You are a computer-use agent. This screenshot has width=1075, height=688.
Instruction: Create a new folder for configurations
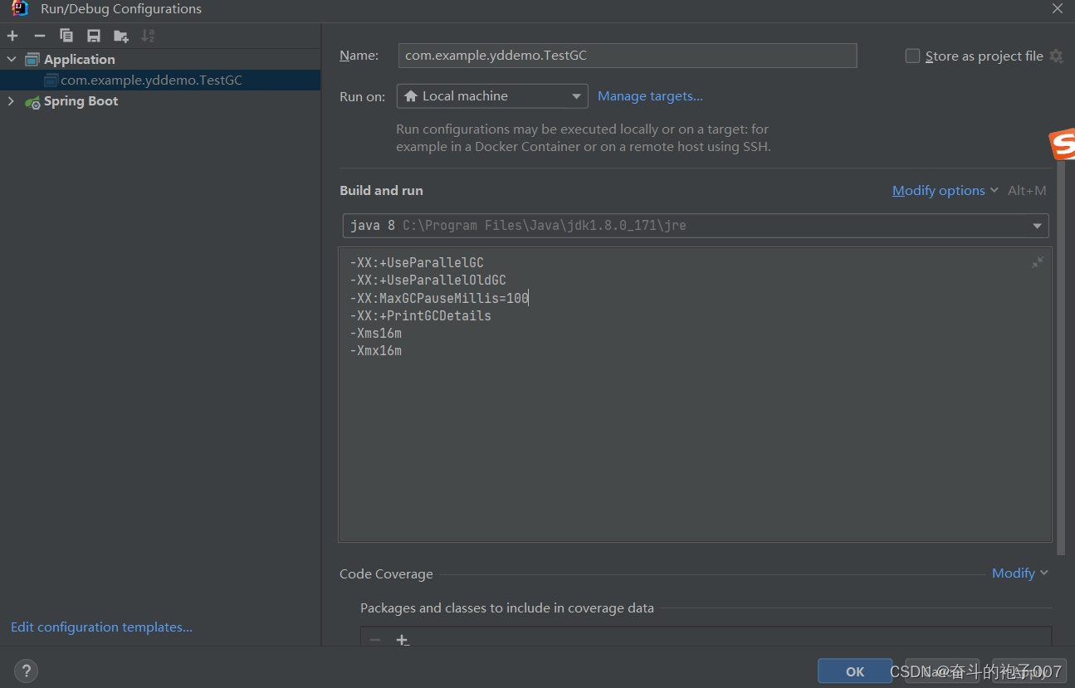pos(121,36)
